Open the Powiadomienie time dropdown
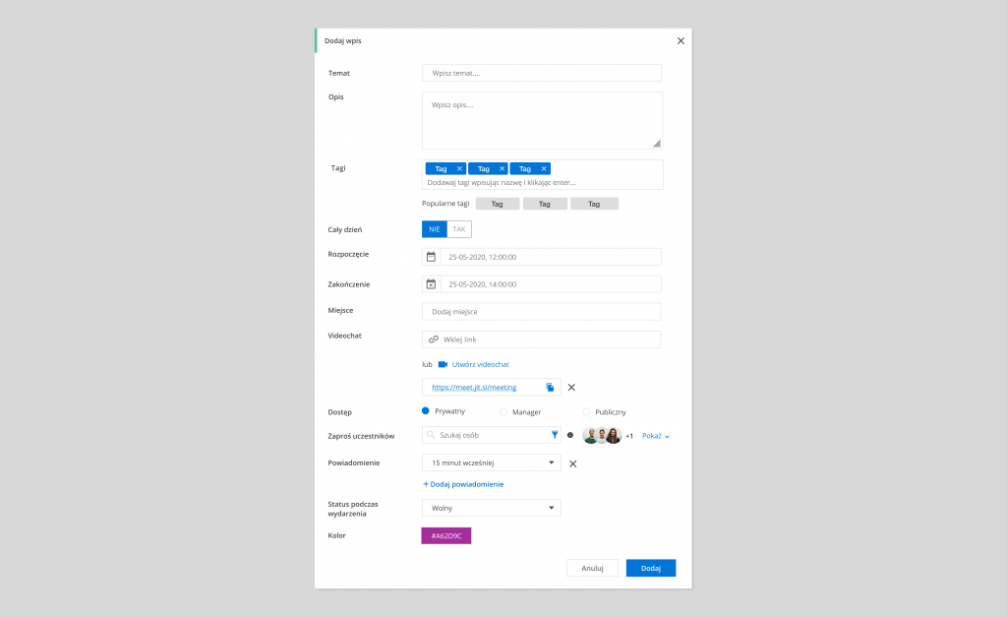Viewport: 1007px width, 617px height. click(x=492, y=463)
